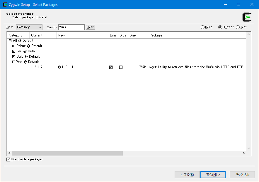Cycle the wget version 1.19.1-1 icon
The width and height of the screenshot is (259, 182).
tap(59, 67)
